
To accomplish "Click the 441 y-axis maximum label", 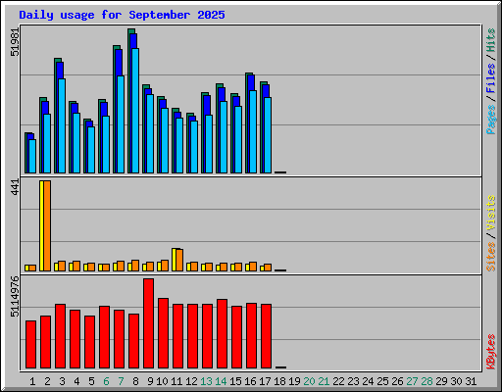I will coord(15,187).
